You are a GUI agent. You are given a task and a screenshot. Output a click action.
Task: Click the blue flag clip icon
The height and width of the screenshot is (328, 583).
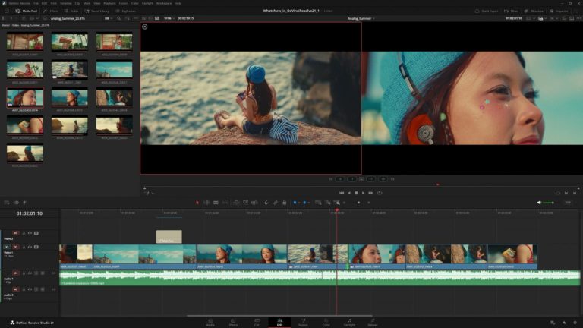[x=295, y=203]
